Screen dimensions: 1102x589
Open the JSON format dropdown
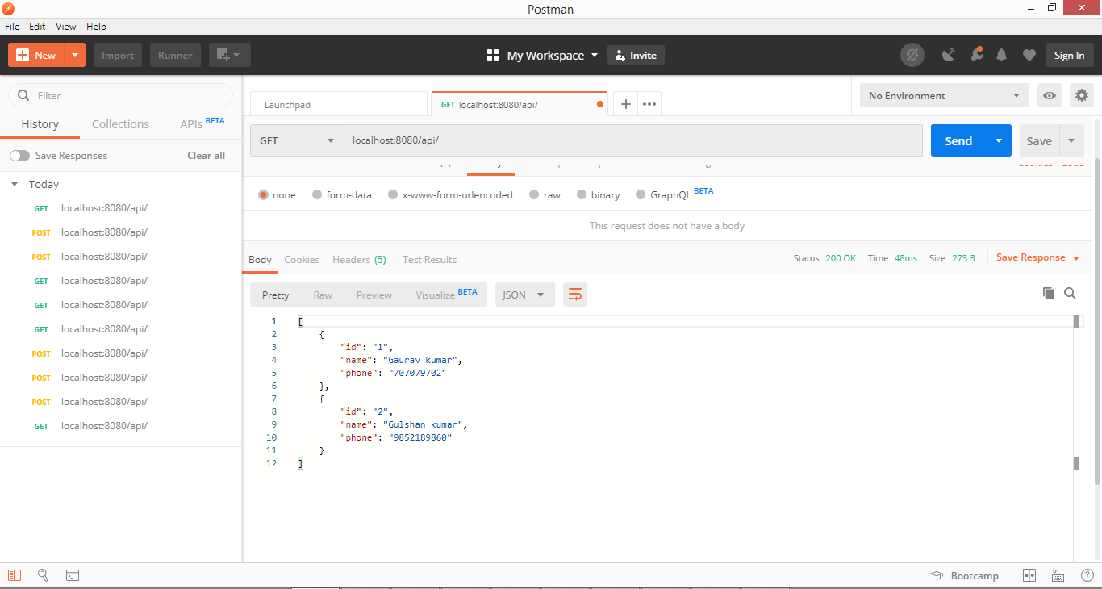click(x=525, y=294)
